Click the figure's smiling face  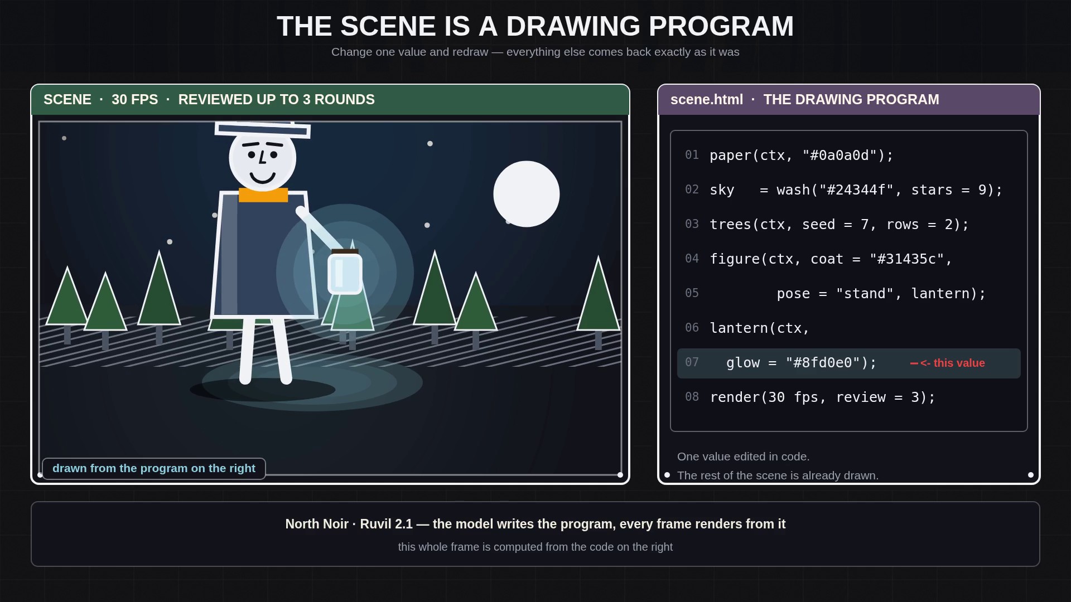(262, 159)
